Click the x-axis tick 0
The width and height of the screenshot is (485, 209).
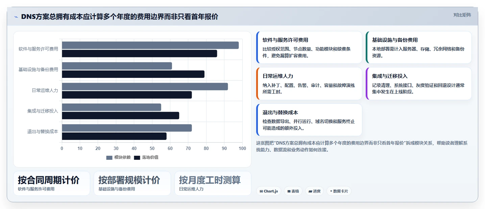tap(62, 148)
